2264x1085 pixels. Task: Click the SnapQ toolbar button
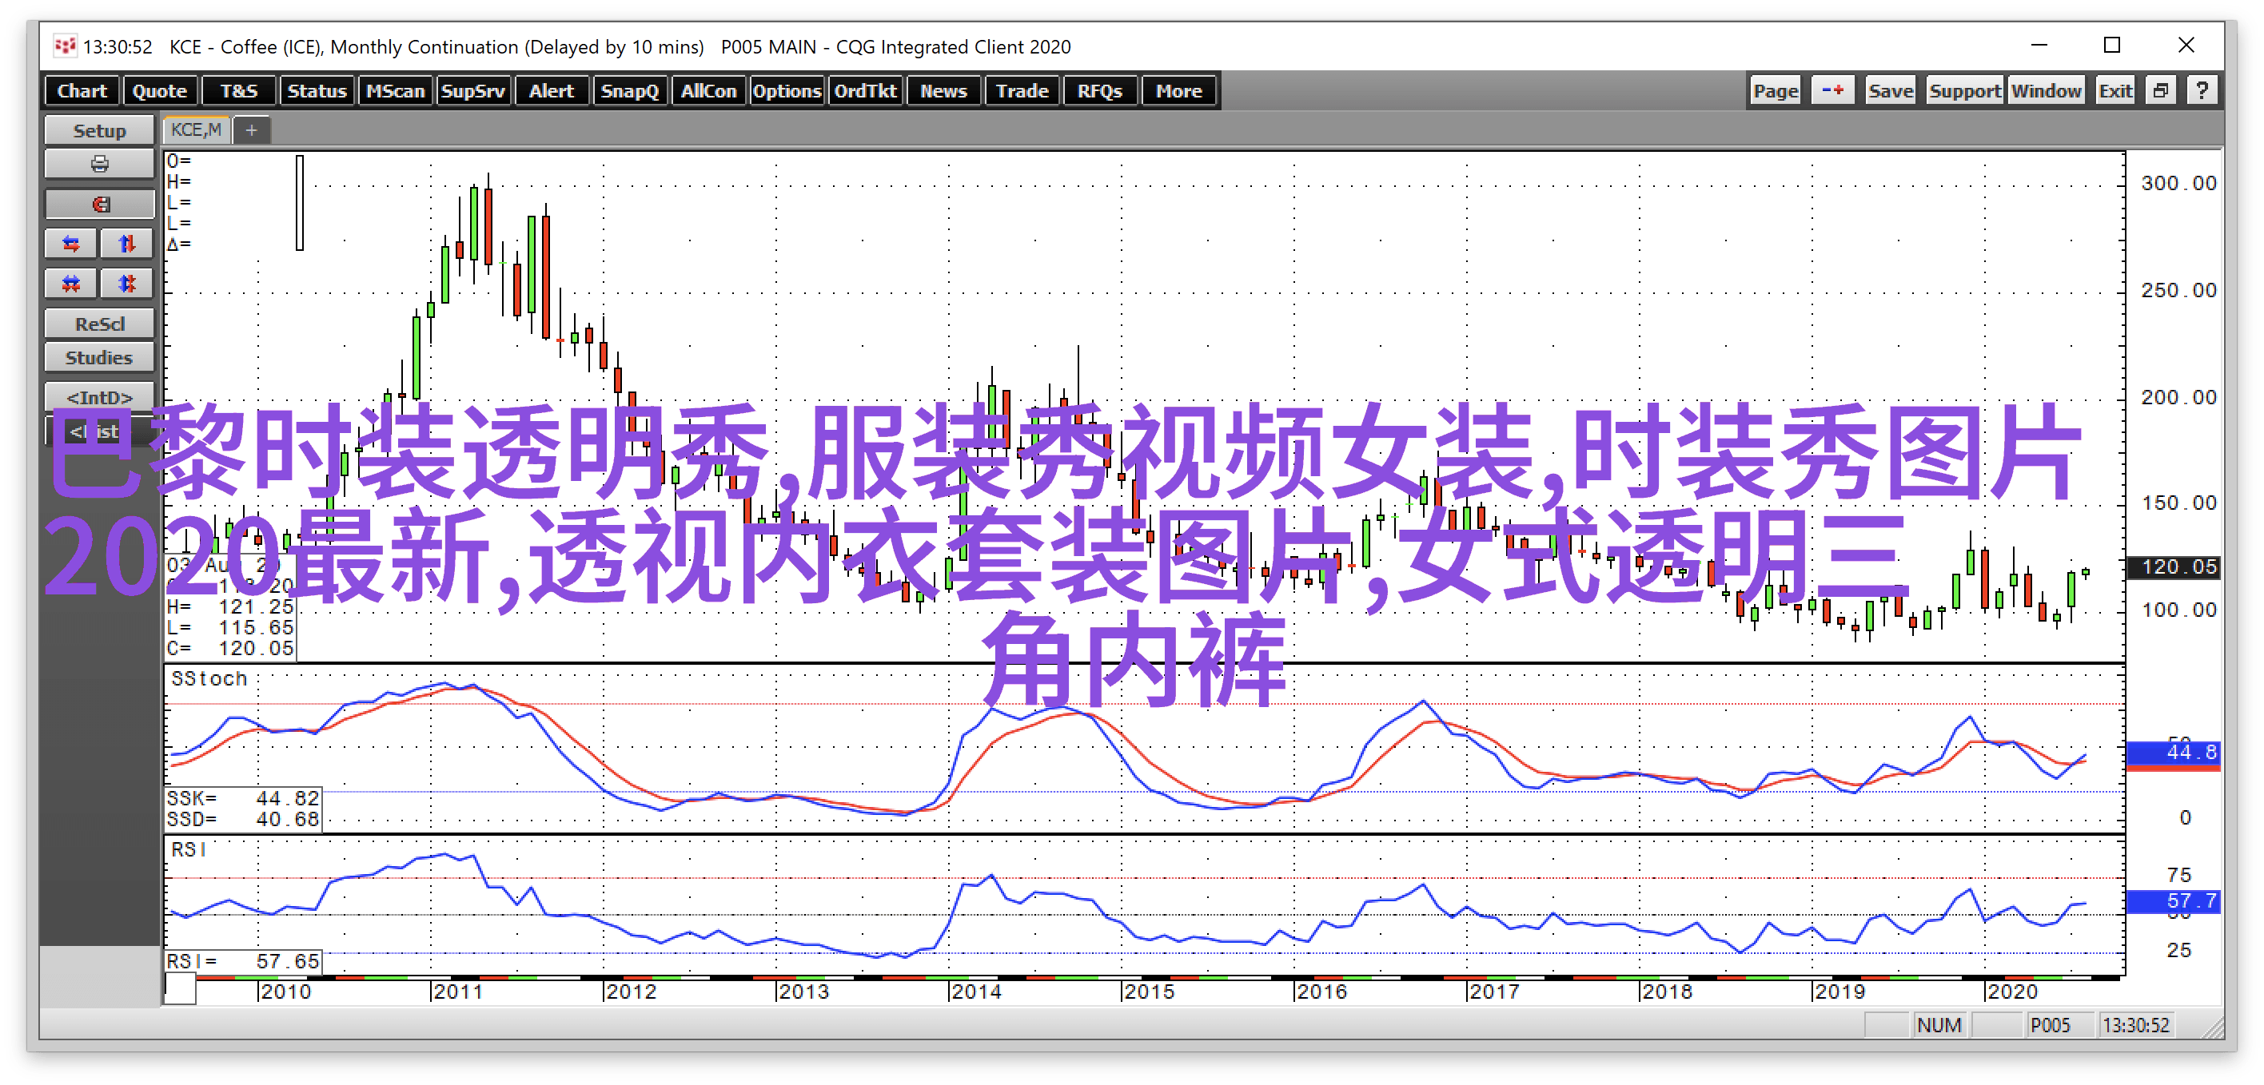point(629,90)
